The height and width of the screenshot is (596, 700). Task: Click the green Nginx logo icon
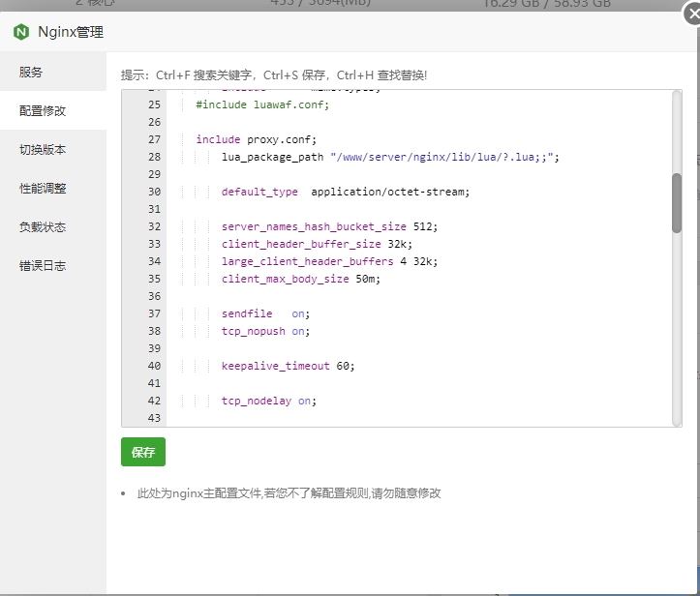point(21,32)
